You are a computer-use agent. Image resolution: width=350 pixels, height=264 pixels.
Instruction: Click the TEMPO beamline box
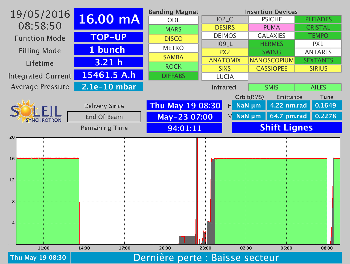pos(318,36)
